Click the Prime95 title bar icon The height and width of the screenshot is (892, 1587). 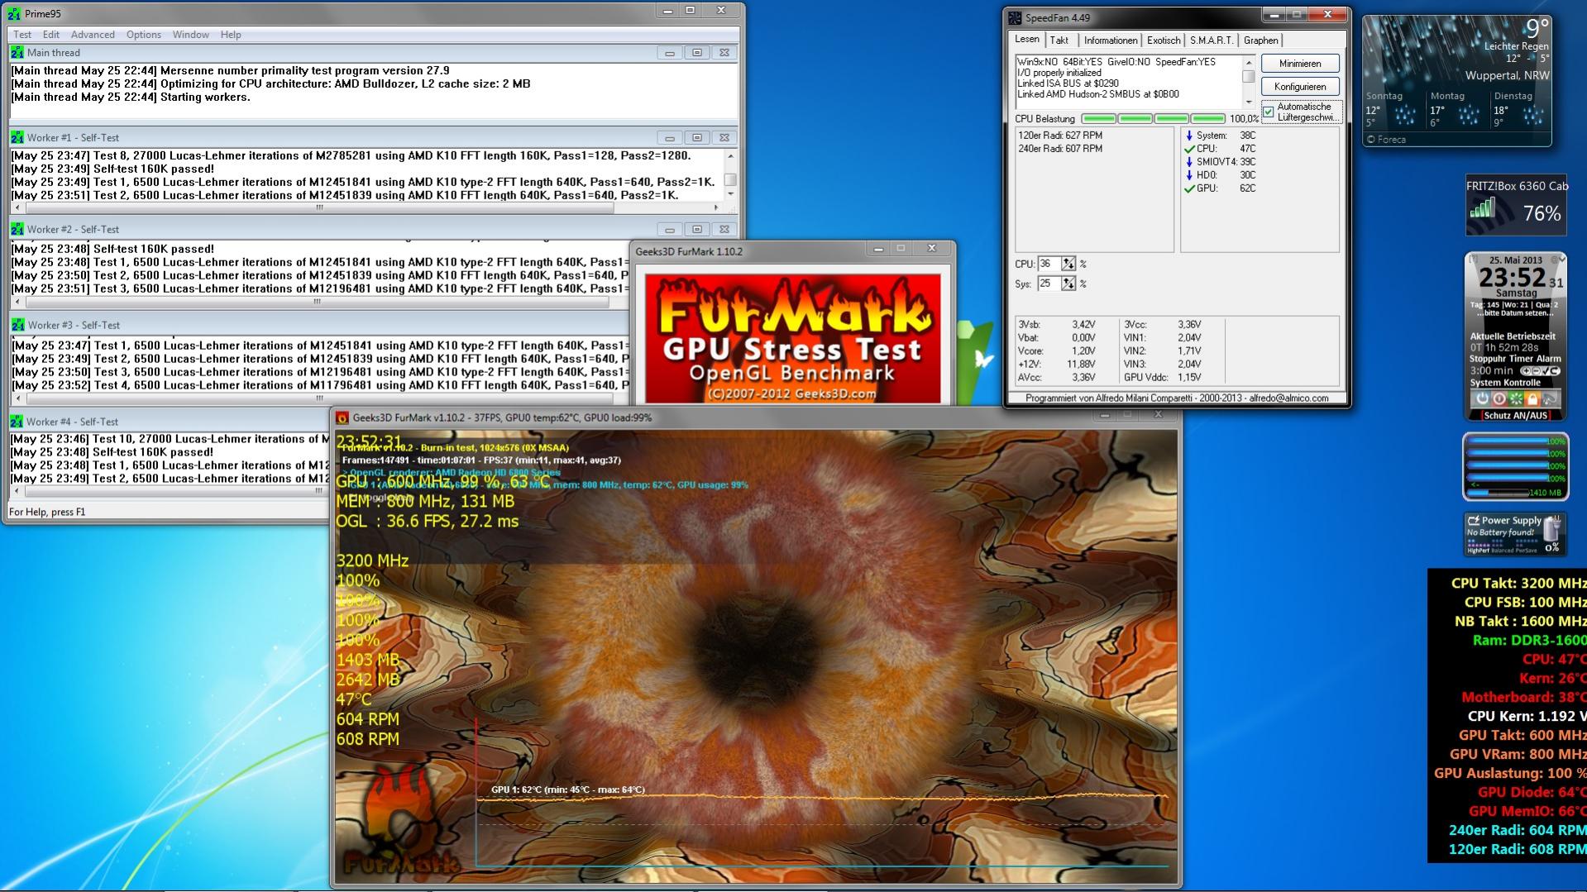[x=14, y=14]
